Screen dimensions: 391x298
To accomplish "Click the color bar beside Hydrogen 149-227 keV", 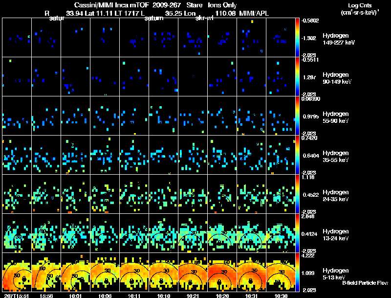I will coord(297,38).
